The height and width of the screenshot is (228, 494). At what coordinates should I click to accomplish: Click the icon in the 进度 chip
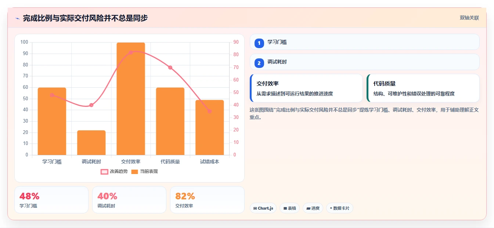point(308,208)
